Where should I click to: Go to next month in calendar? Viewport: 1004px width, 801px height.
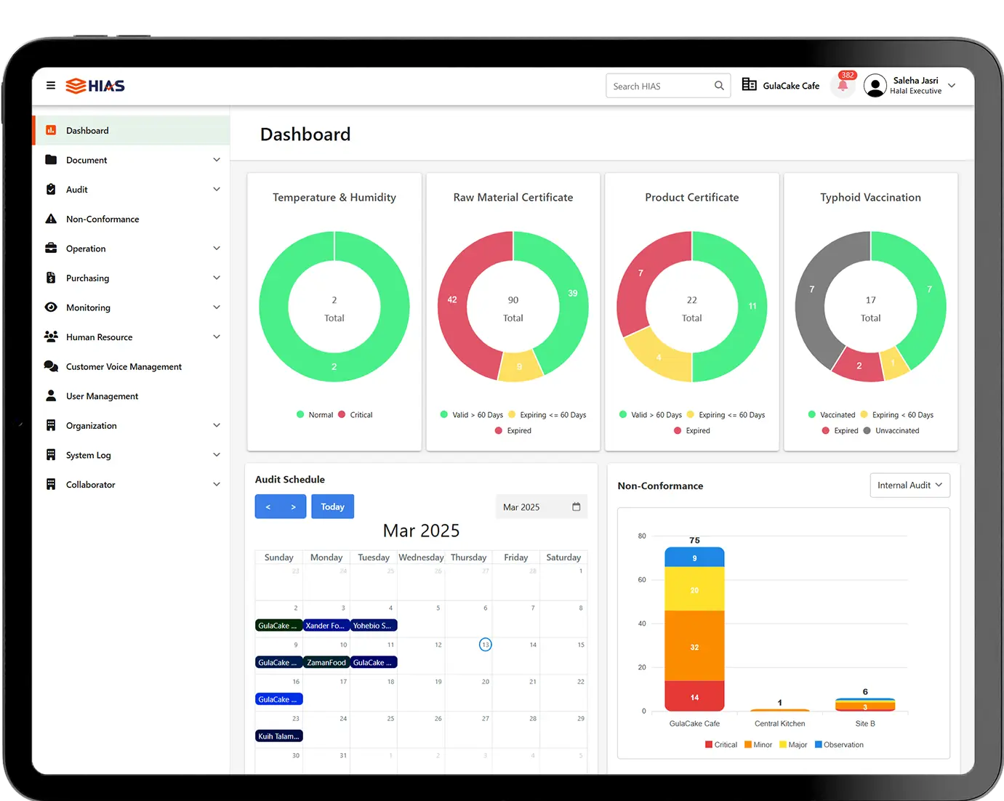tap(293, 507)
